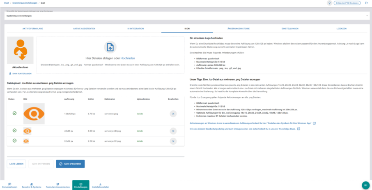Click the logout icon at top right
This screenshot has height=190, width=372.
(x=367, y=3)
